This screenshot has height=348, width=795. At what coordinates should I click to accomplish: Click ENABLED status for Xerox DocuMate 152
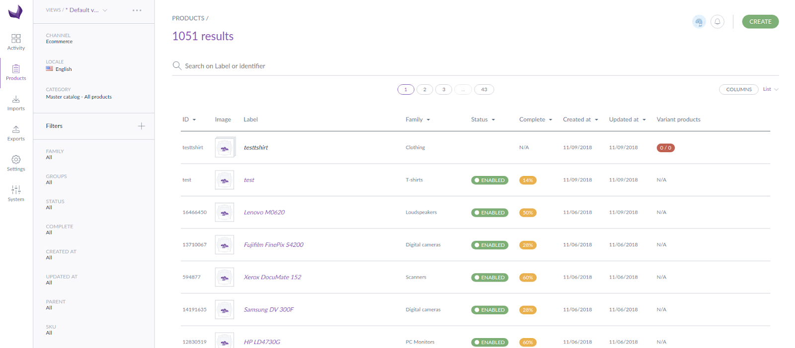[490, 278]
